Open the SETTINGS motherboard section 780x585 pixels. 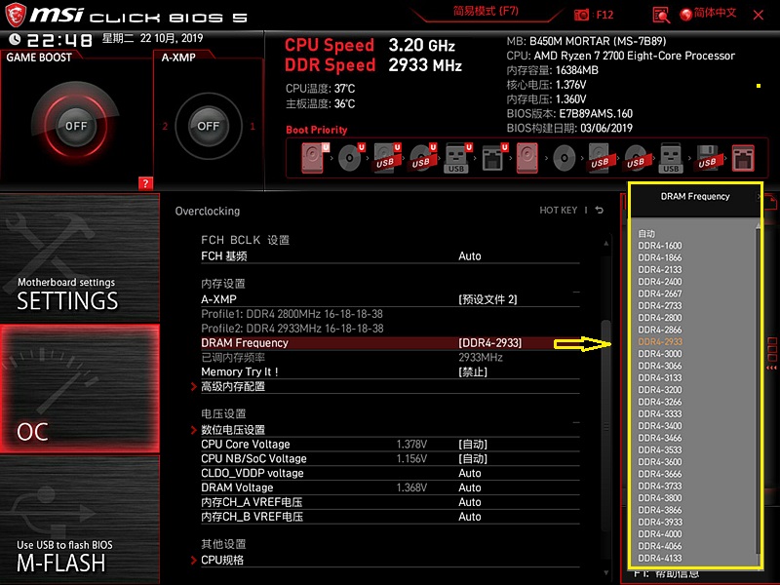tap(80, 257)
